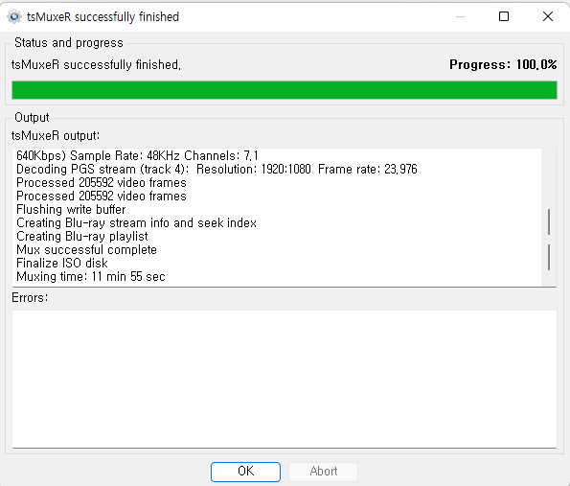Click 'tsMuxeR successfully finished.' status text
Image resolution: width=570 pixels, height=486 pixels.
(96, 65)
